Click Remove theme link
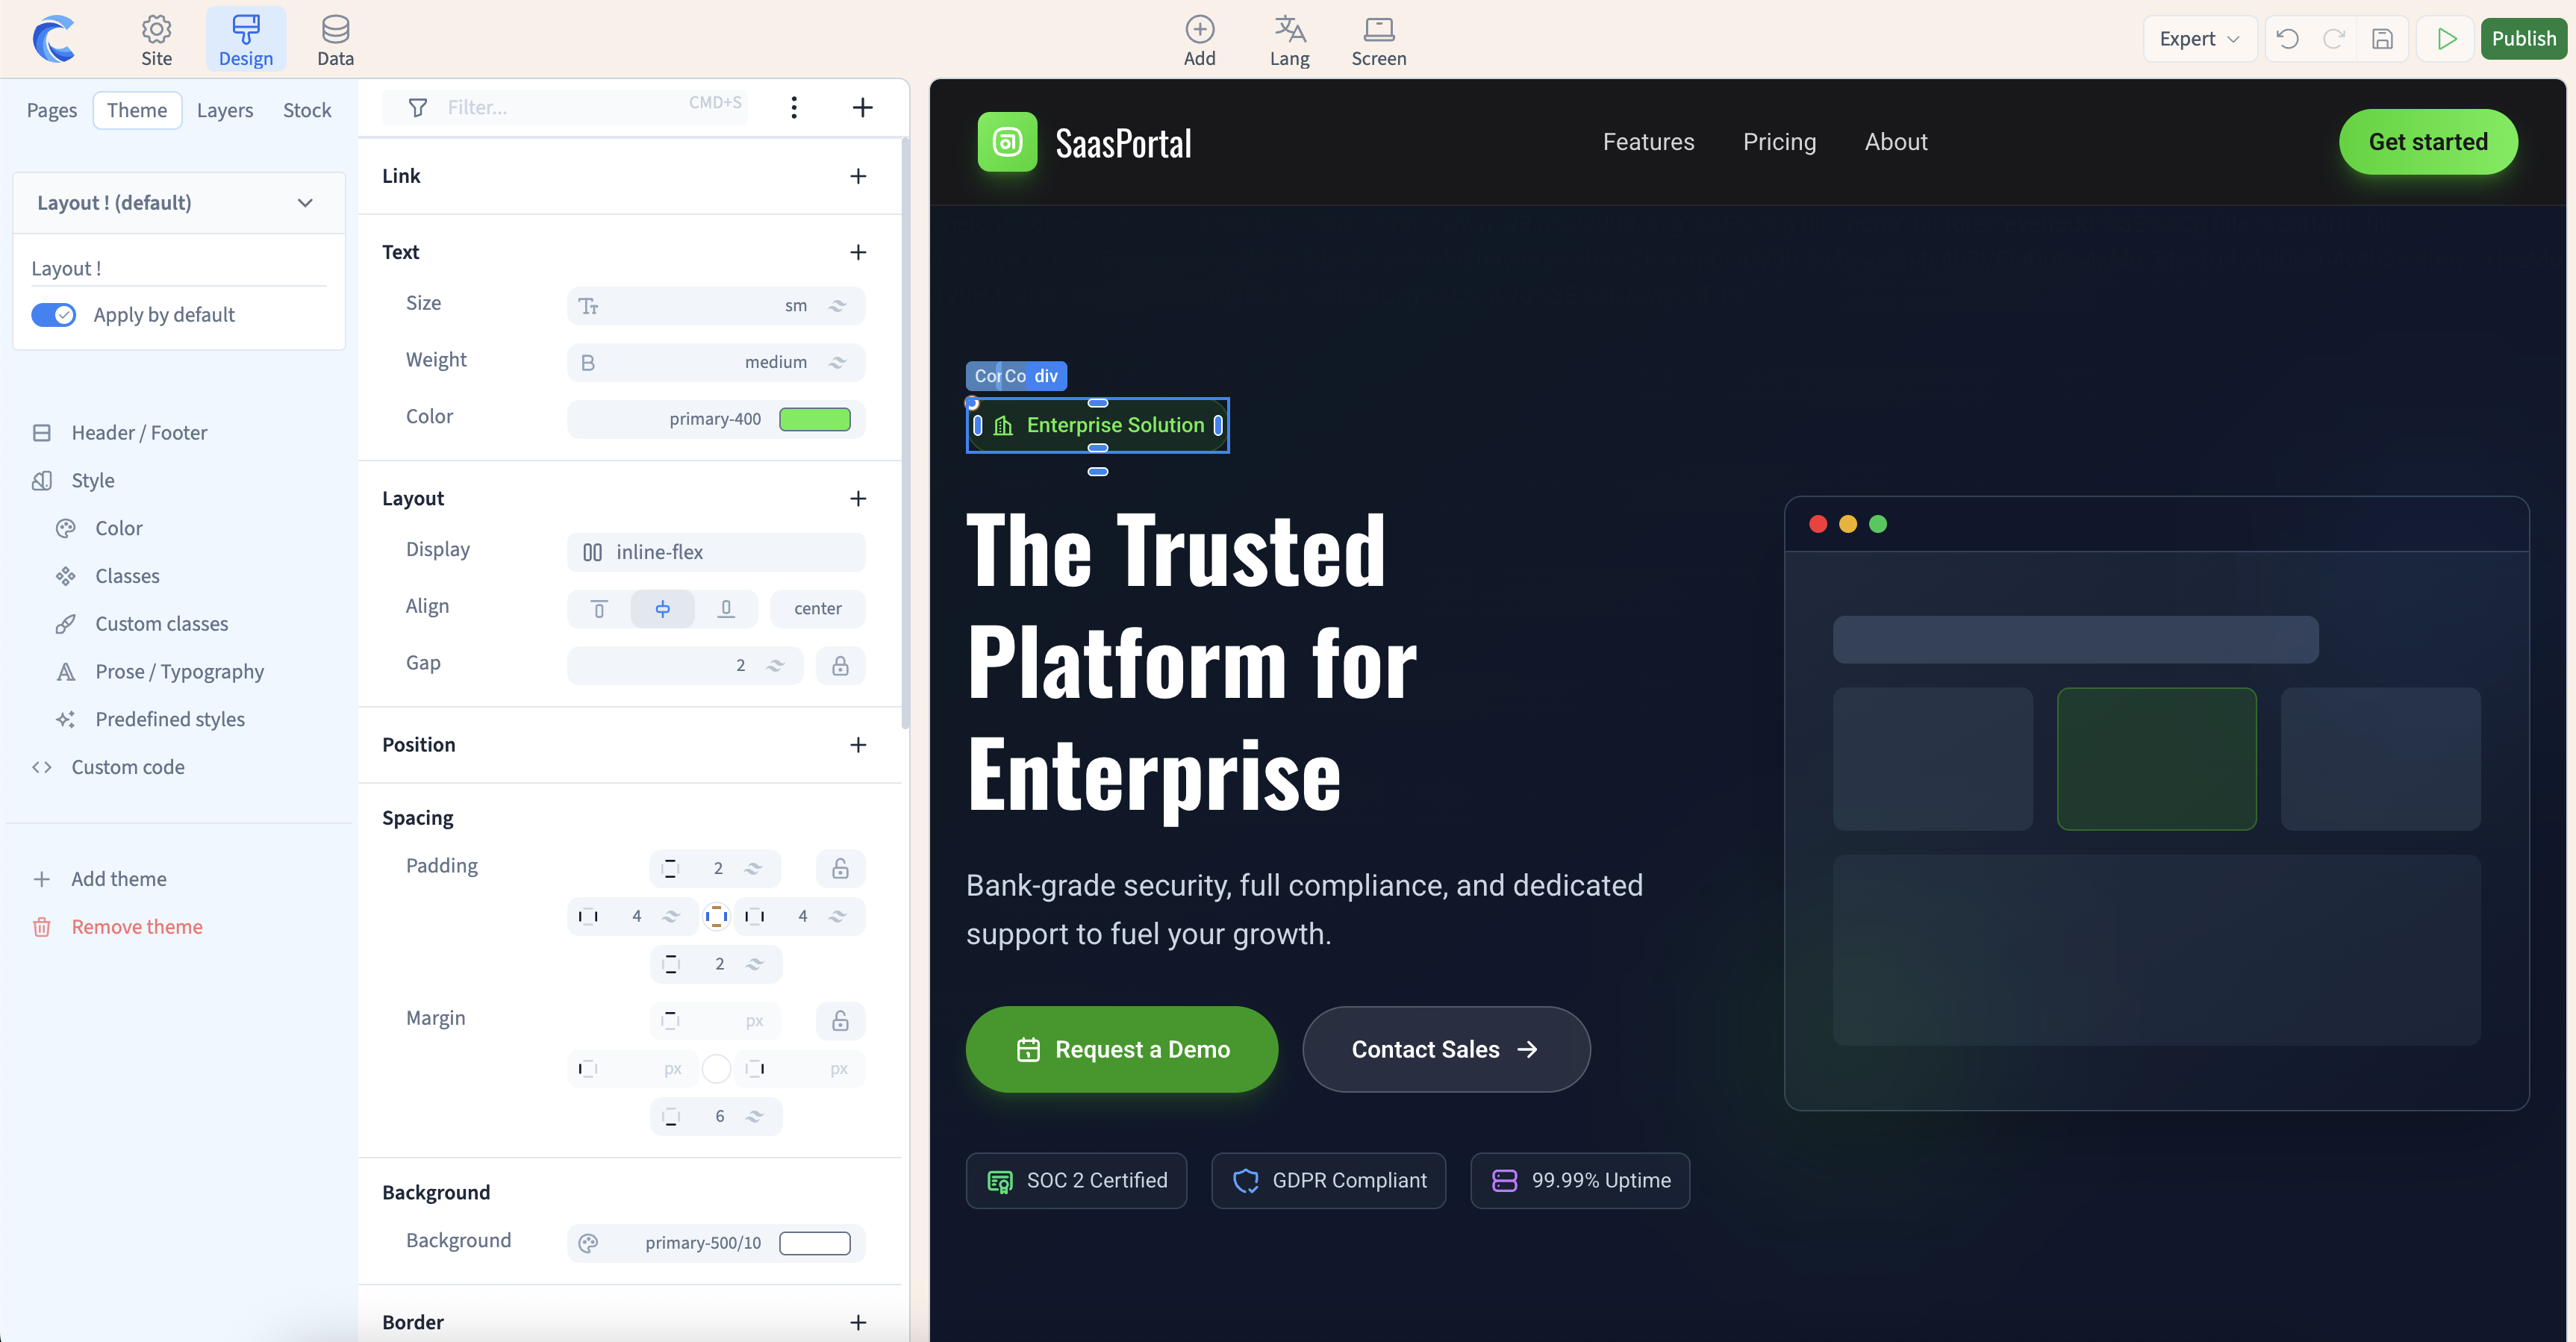The image size is (2576, 1342). 137,927
